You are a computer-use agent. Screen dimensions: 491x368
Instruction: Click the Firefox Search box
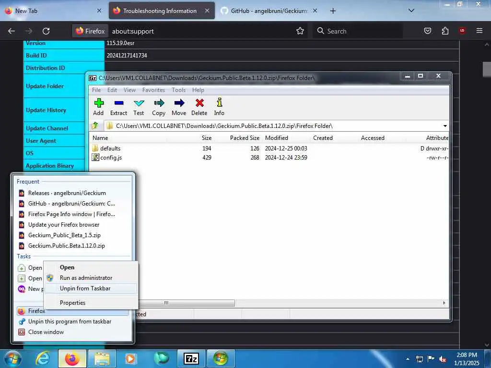[358, 31]
